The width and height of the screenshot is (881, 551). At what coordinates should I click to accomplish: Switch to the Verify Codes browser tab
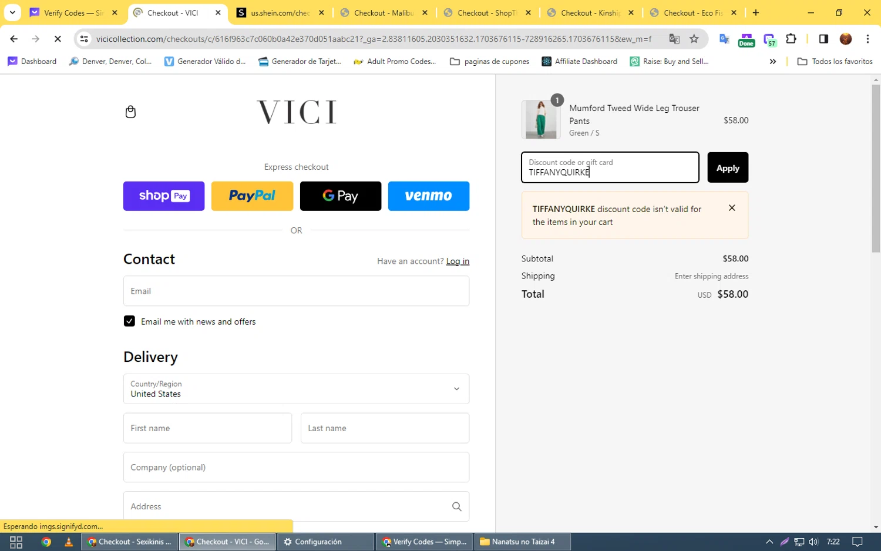point(73,13)
